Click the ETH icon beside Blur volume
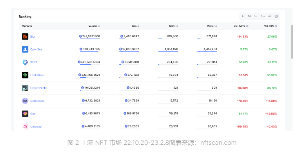The height and width of the screenshot is (155, 298). [80, 36]
